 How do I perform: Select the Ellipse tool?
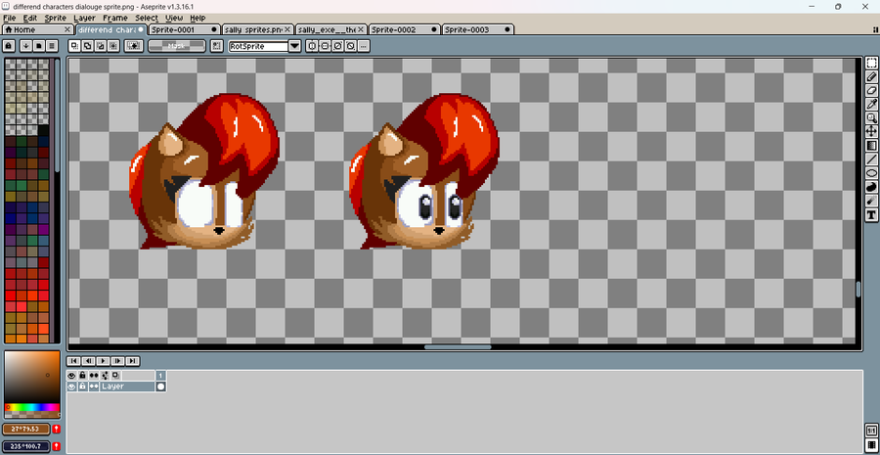click(x=871, y=173)
